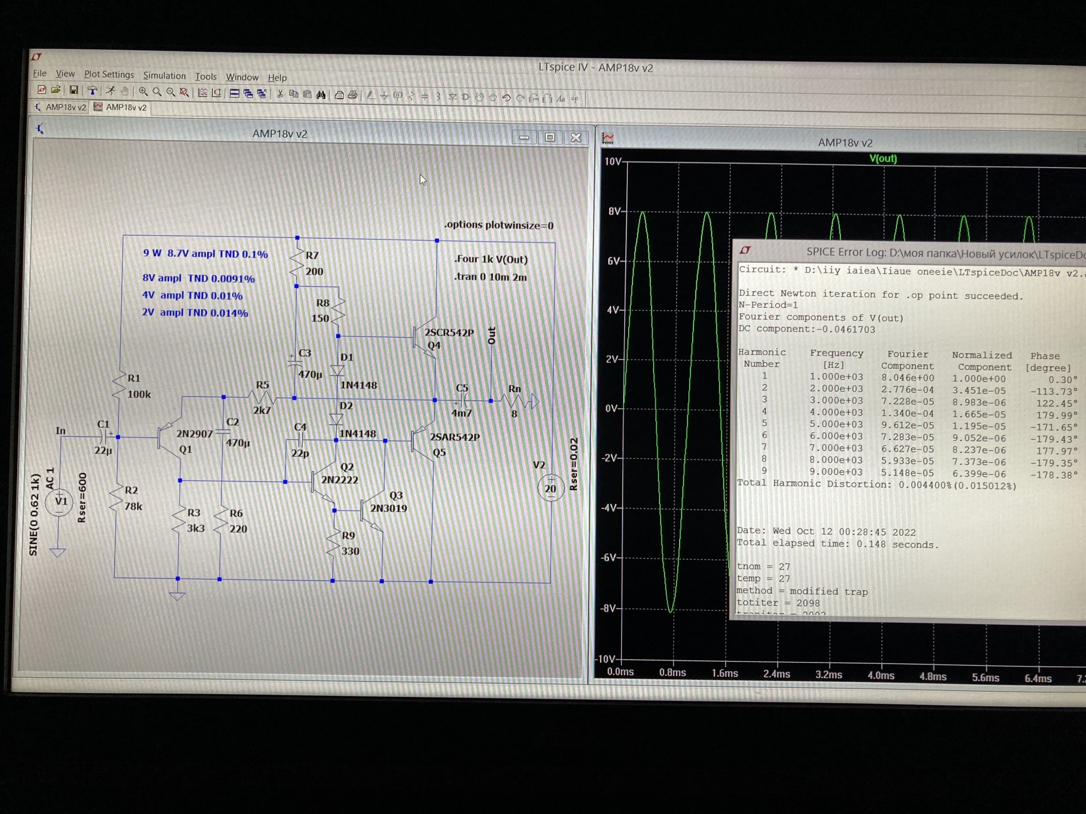Switch to the AMP18v v2 waveform tab
This screenshot has height=814, width=1086.
[x=120, y=107]
